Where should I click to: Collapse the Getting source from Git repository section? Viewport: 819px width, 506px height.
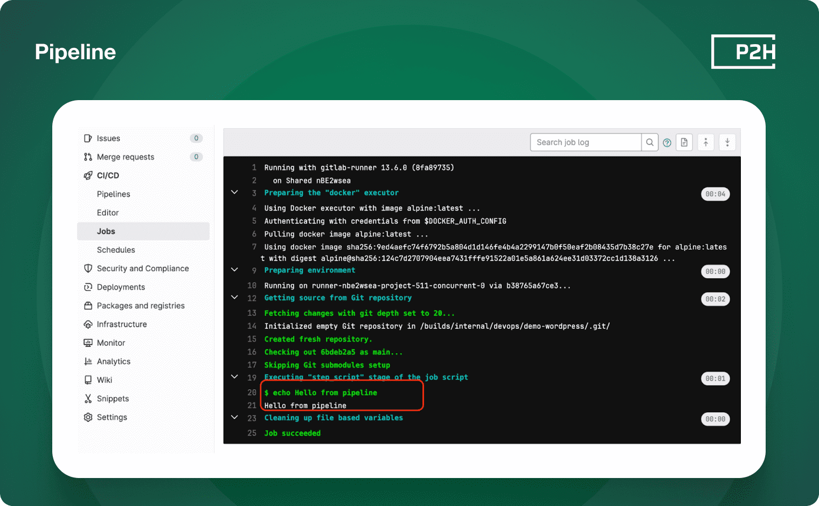click(234, 297)
